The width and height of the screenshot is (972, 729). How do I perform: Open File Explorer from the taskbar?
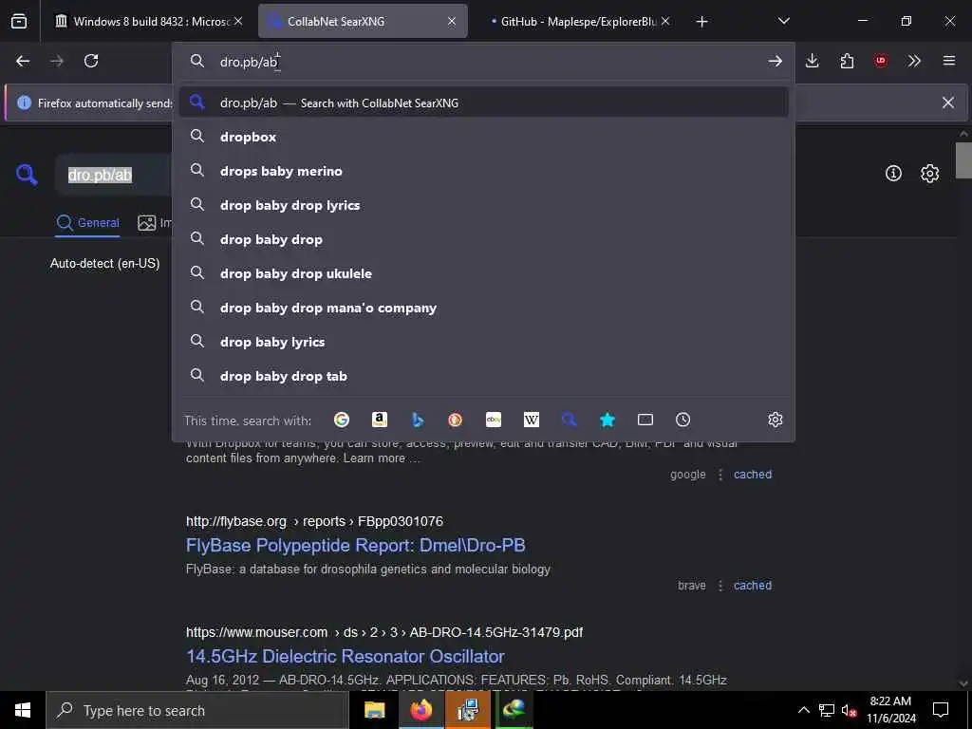pos(374,710)
